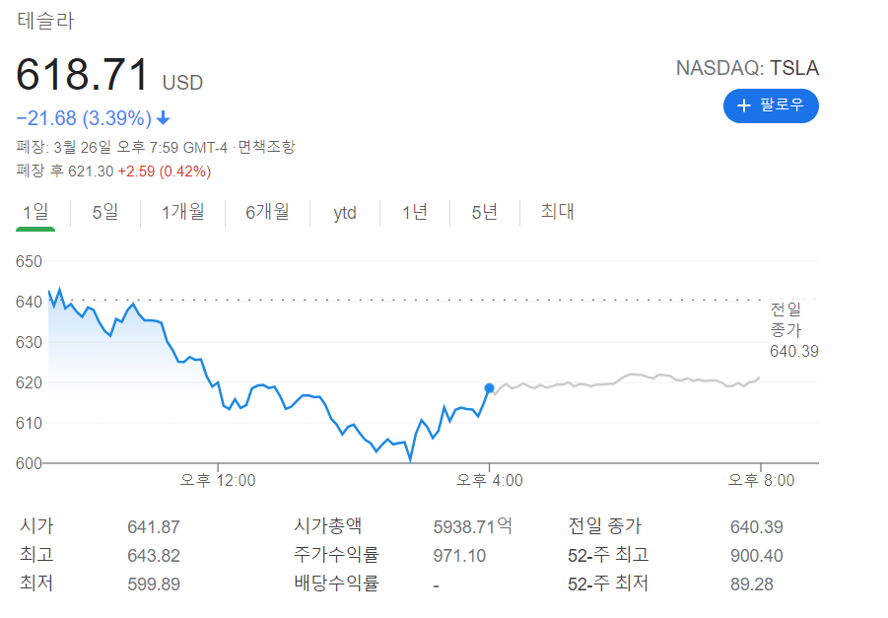
Task: Click the 650 y-axis label
Action: [x=29, y=262]
